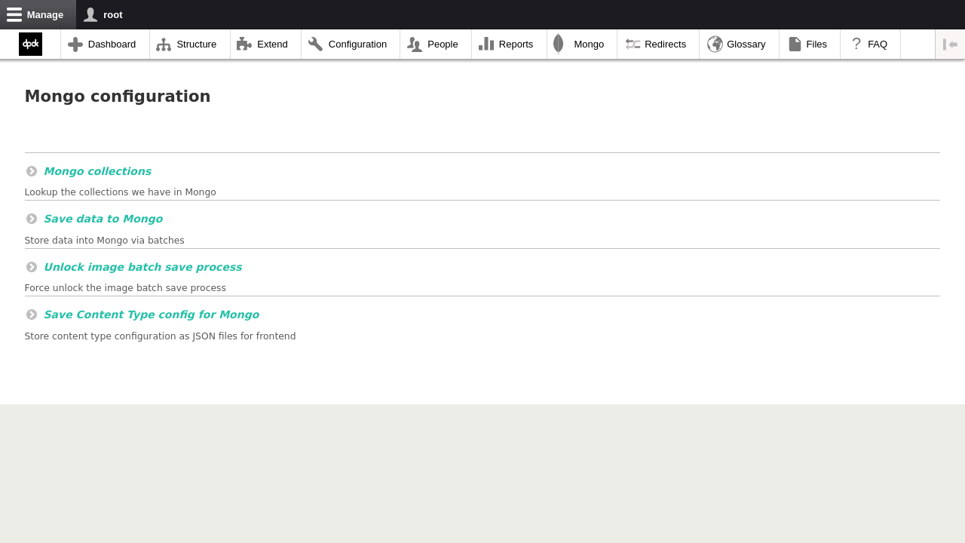Open the People menu item
Viewport: 965px width, 543px height.
pos(436,44)
